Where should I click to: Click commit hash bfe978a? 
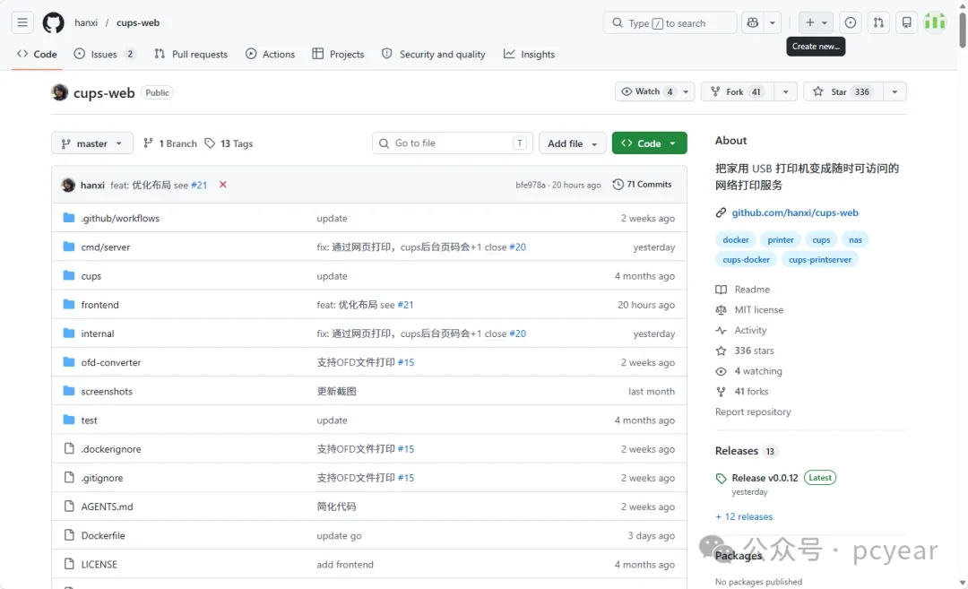click(531, 185)
